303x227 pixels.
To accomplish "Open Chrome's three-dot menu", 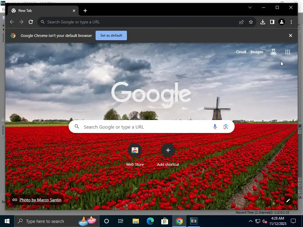I will click(x=291, y=22).
